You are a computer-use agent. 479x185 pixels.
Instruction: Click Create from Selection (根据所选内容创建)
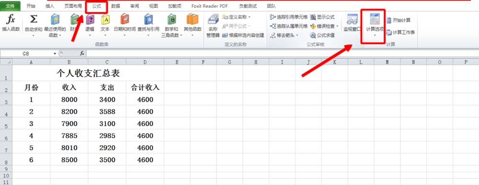243,35
